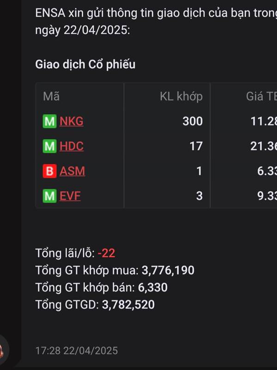Click the green M buy badge beside HDC
The width and height of the screenshot is (277, 370).
pyautogui.click(x=49, y=146)
